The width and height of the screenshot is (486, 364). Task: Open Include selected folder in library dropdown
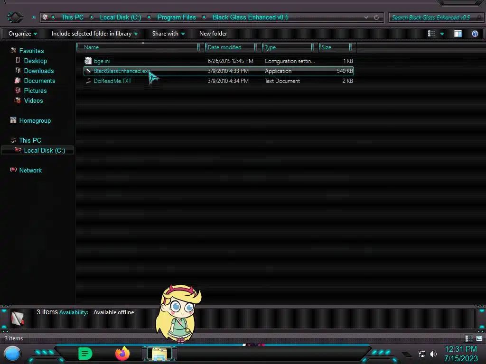pyautogui.click(x=94, y=34)
